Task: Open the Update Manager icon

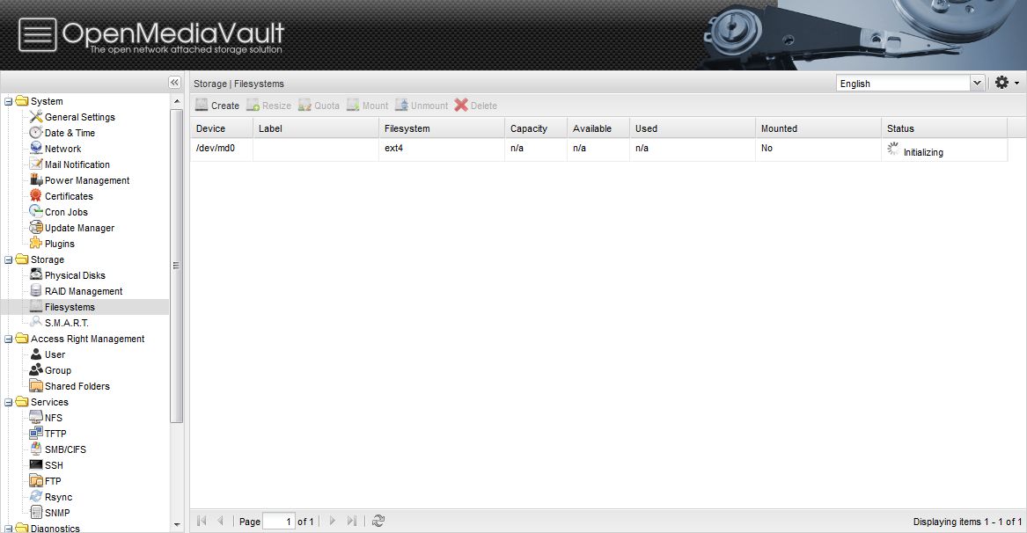Action: tap(36, 227)
